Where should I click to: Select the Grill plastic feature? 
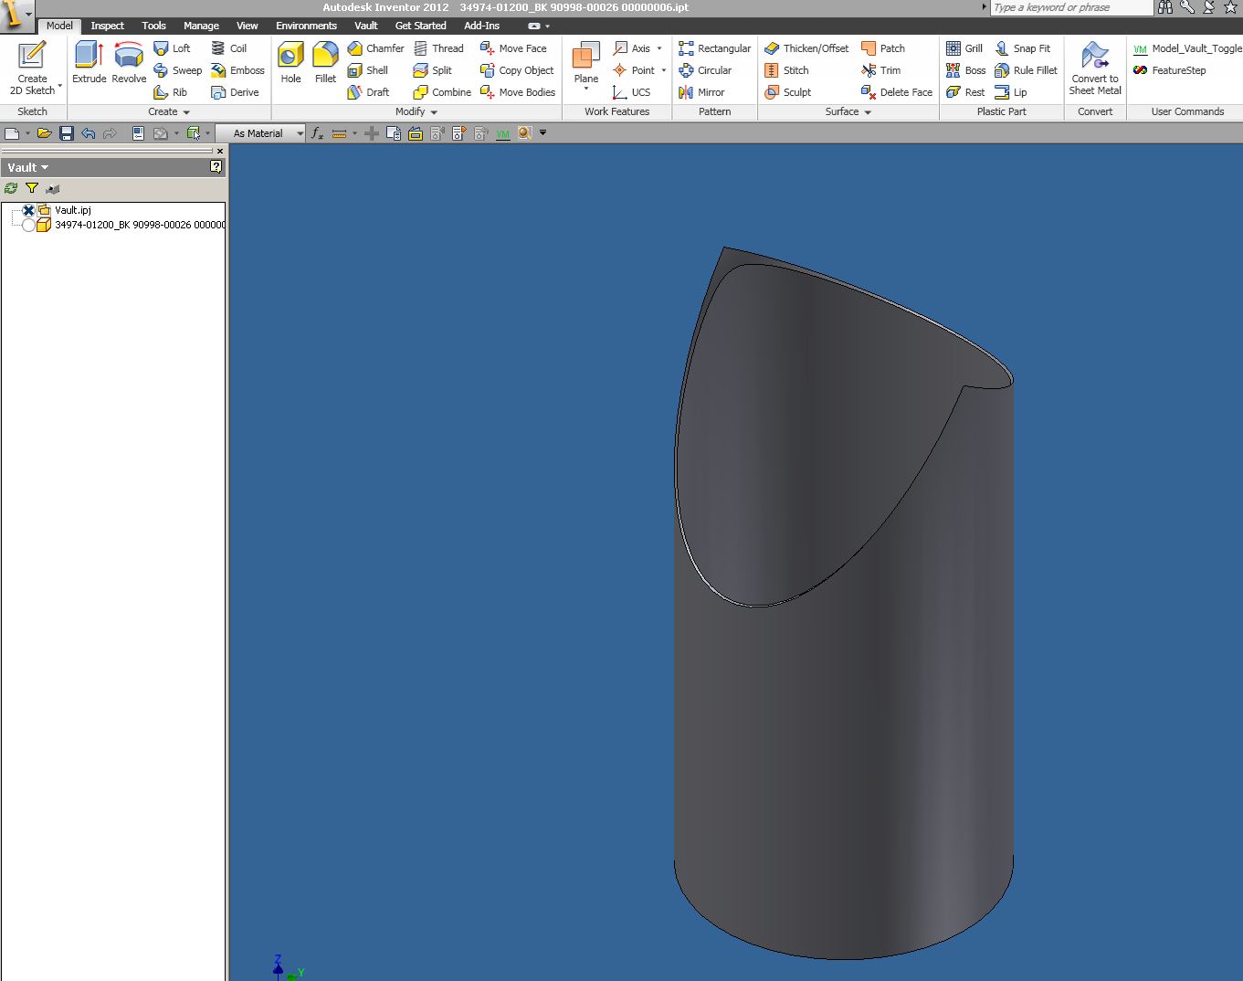pos(964,48)
